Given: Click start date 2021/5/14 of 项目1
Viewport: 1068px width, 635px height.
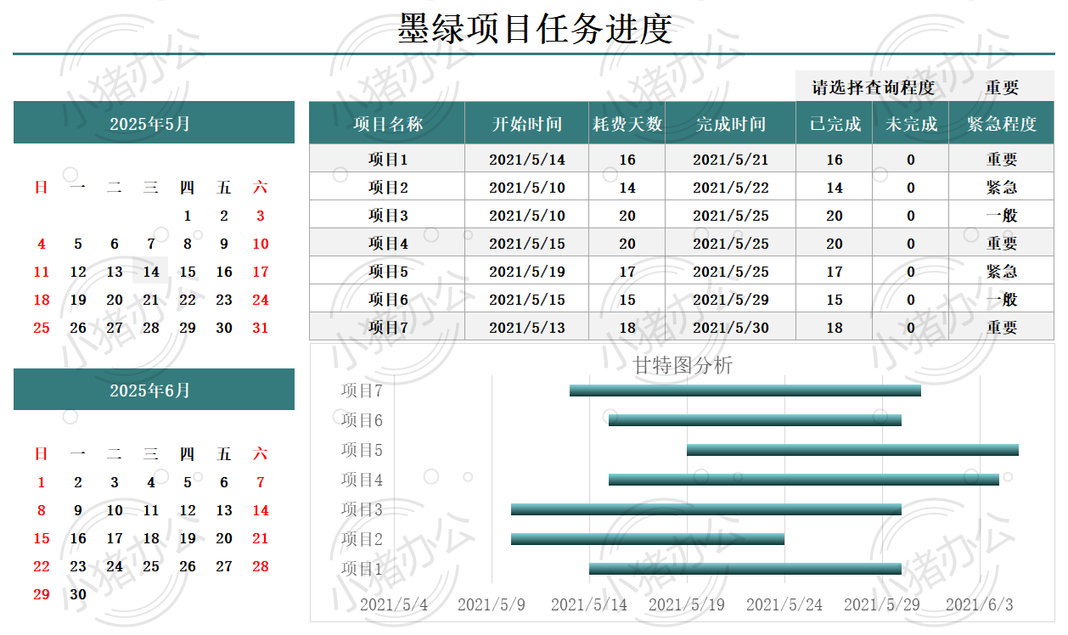Looking at the screenshot, I should click(526, 159).
